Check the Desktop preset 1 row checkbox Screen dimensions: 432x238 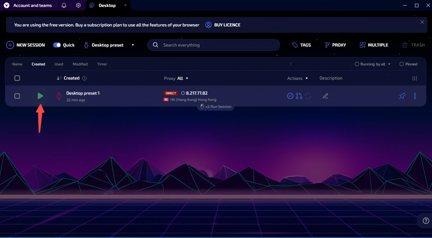(x=17, y=96)
